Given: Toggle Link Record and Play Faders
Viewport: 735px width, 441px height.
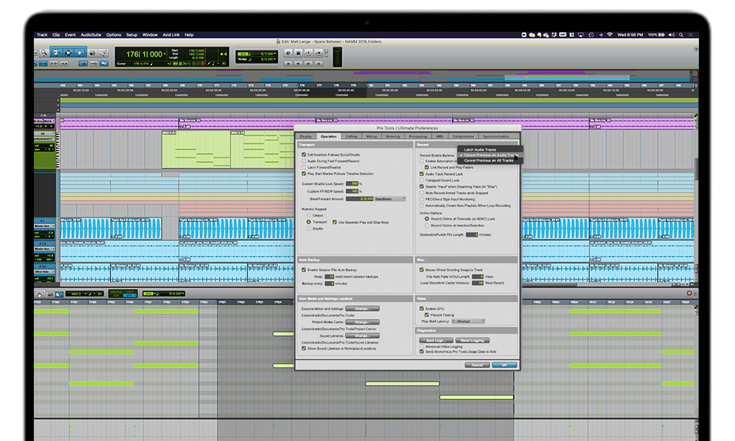Looking at the screenshot, I should click(426, 168).
